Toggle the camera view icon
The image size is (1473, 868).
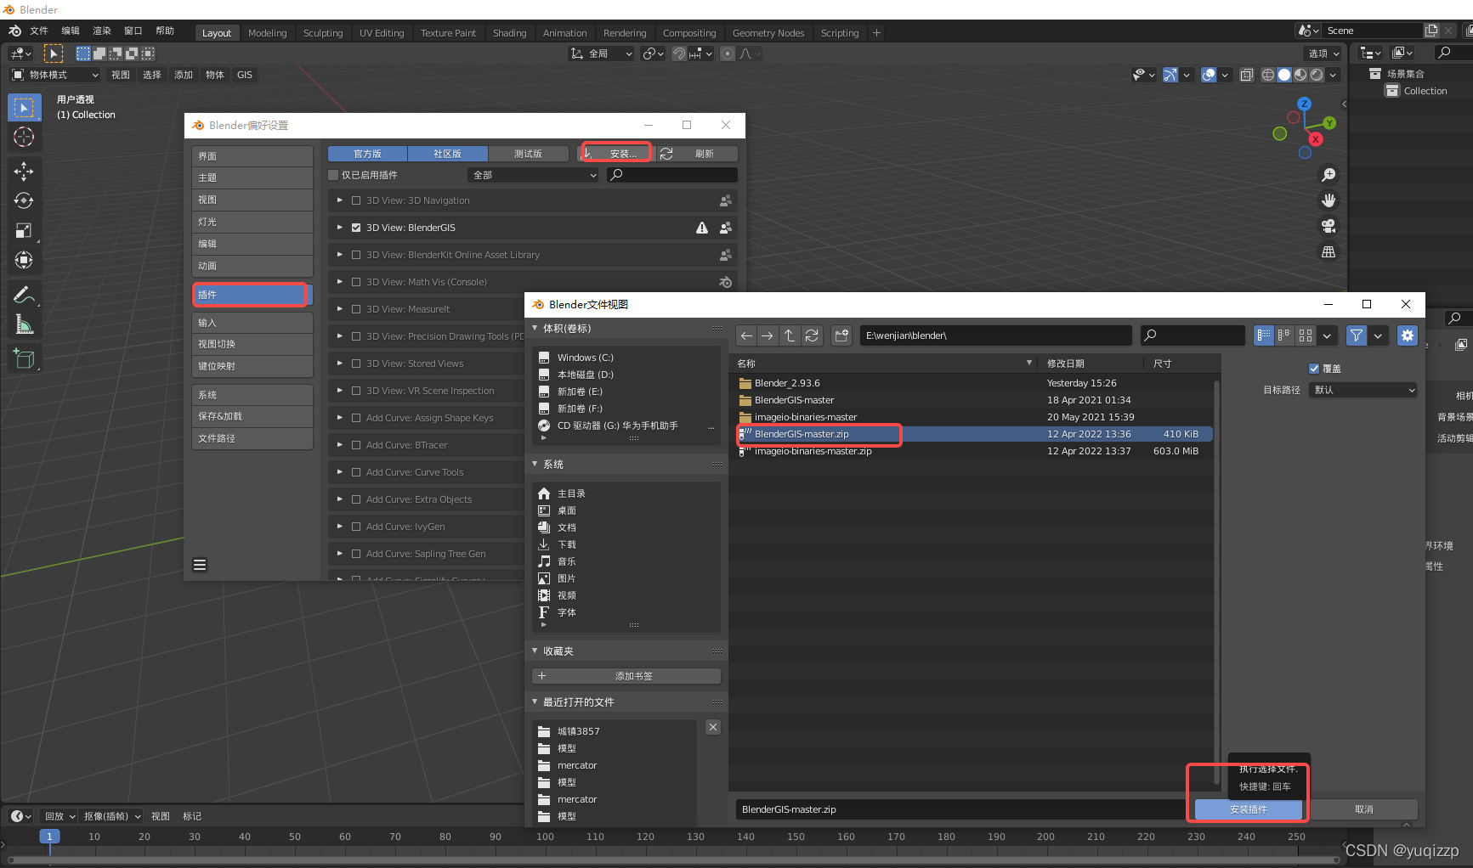[x=1329, y=226]
